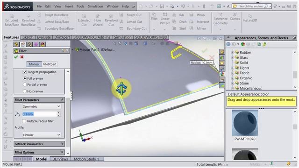The image size is (299, 168).
Task: Open the Appearances task pane tab icon
Action: [x=222, y=74]
